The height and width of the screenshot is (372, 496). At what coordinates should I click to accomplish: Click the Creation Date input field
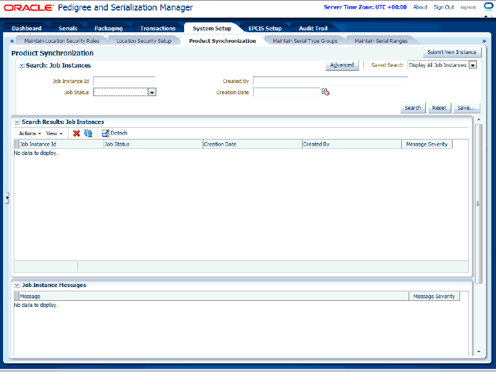pyautogui.click(x=286, y=92)
